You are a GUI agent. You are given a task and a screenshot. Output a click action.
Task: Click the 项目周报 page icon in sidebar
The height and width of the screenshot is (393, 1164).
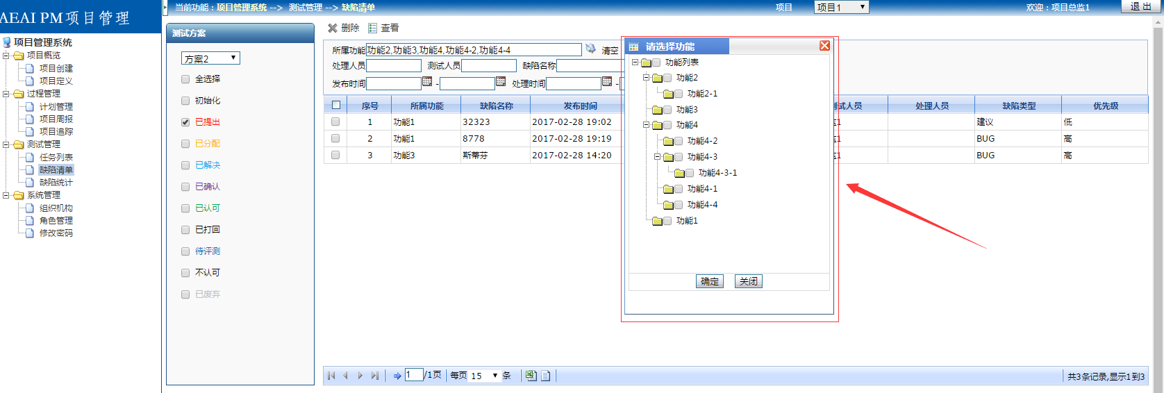(x=30, y=119)
